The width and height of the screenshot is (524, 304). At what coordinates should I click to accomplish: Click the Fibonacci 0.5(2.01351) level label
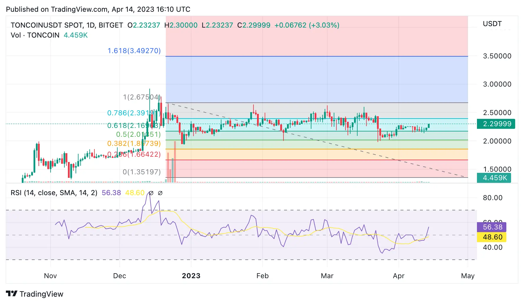138,134
